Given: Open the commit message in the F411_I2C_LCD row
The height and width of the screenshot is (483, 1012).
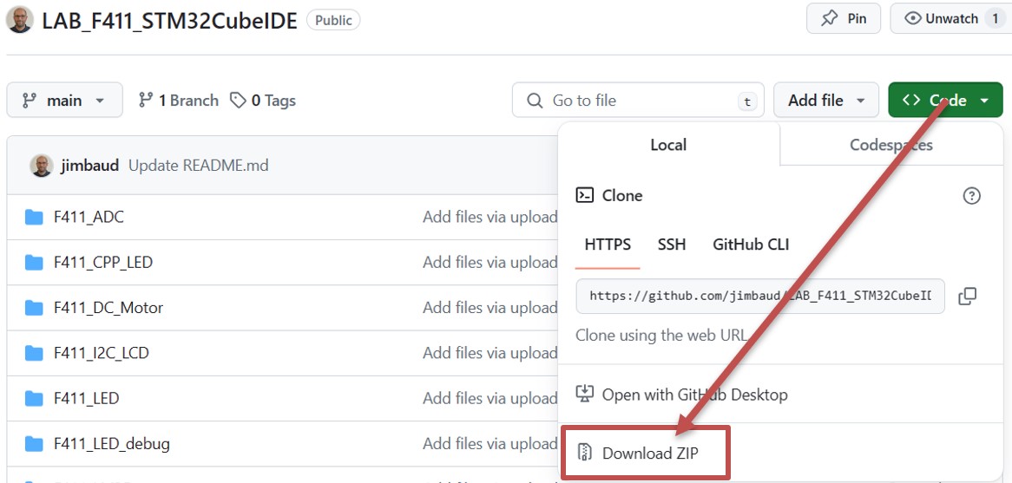Looking at the screenshot, I should pos(490,353).
